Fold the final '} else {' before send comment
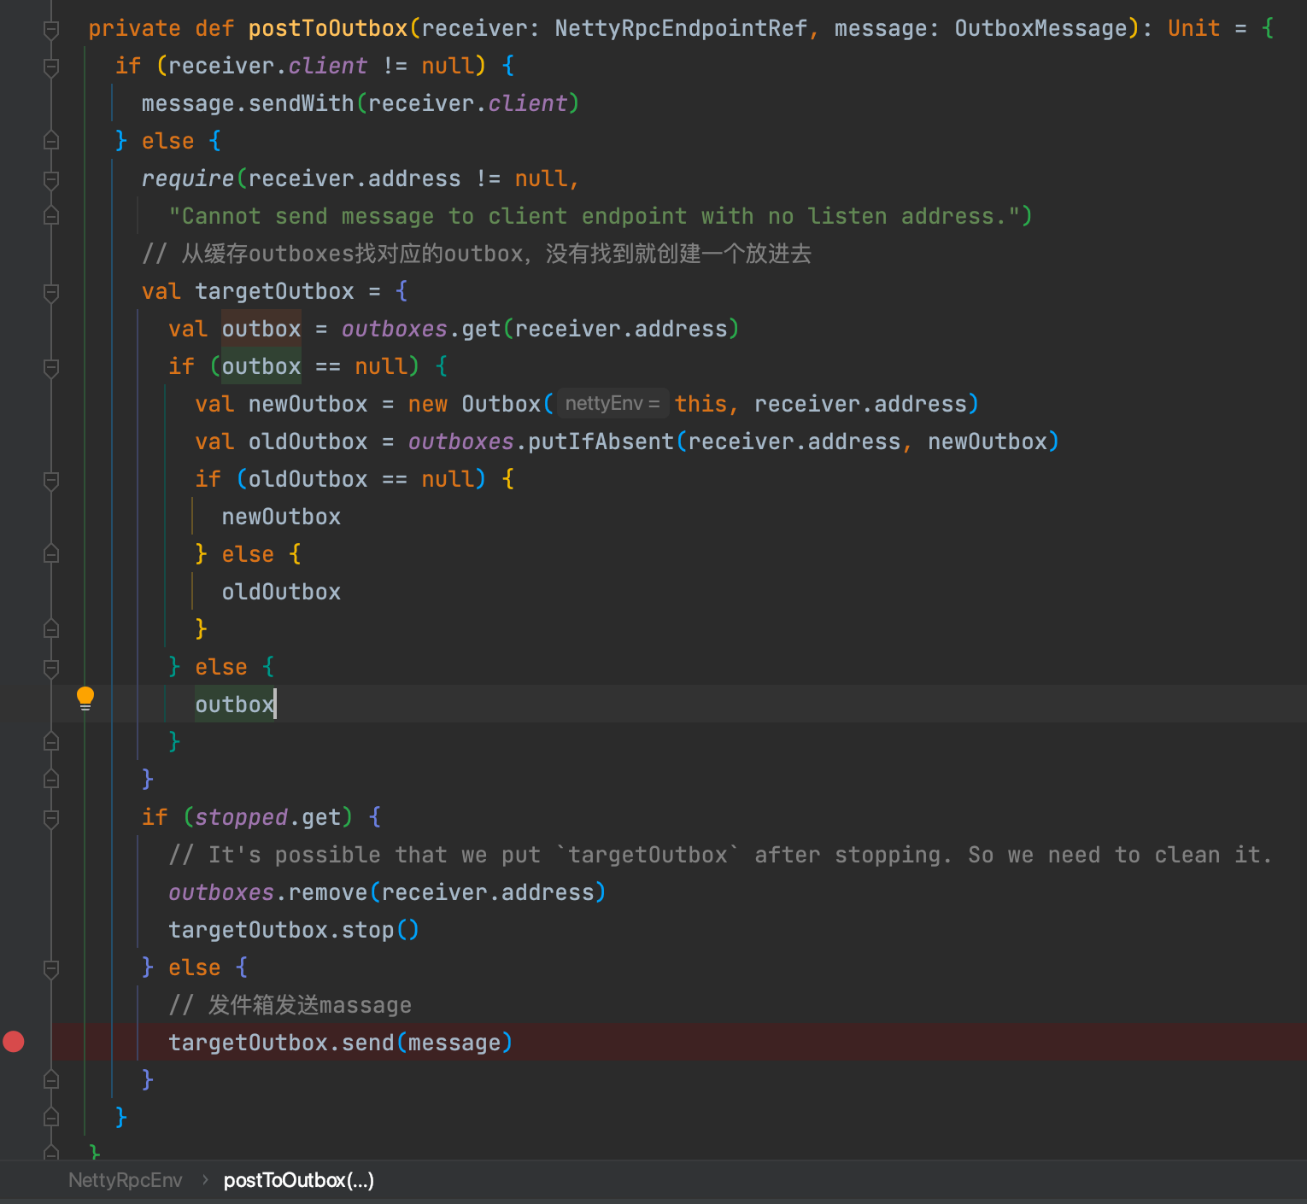Image resolution: width=1307 pixels, height=1204 pixels. click(51, 968)
